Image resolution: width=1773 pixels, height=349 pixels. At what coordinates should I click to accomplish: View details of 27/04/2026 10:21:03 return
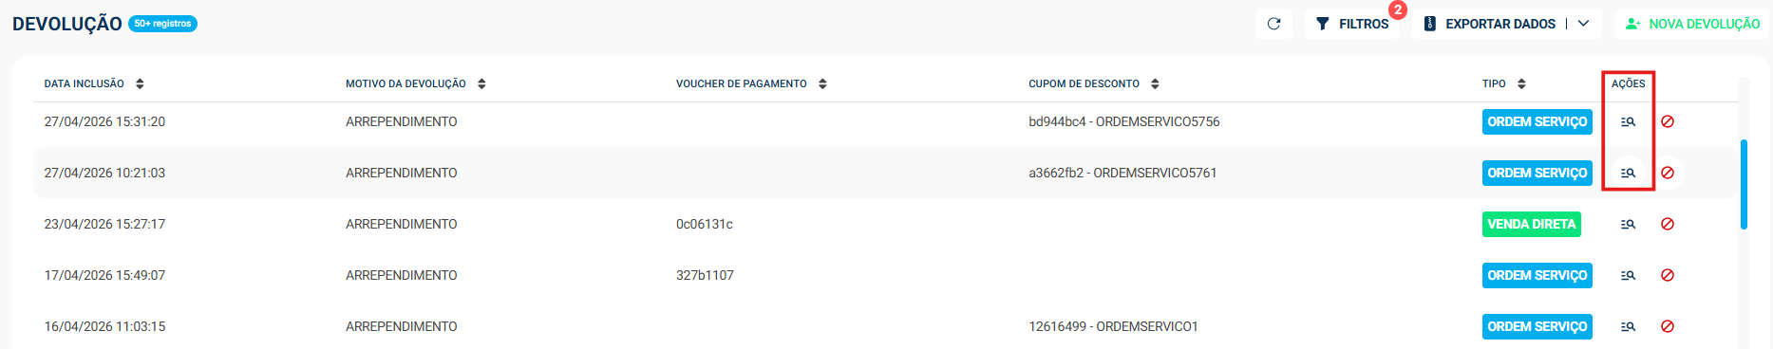point(1628,173)
